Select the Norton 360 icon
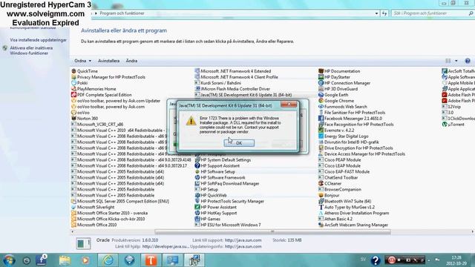Image resolution: width=475 pixels, height=267 pixels. tap(73, 119)
